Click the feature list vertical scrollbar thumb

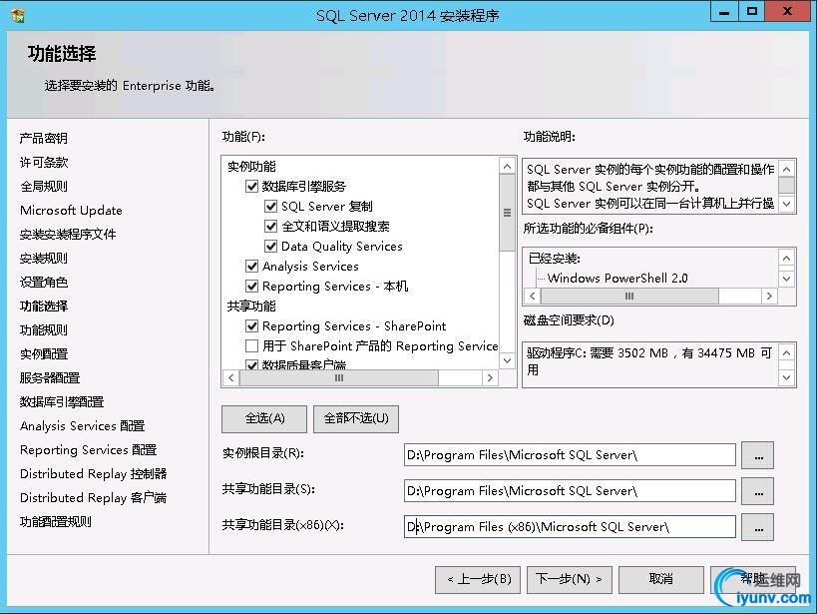click(x=507, y=213)
